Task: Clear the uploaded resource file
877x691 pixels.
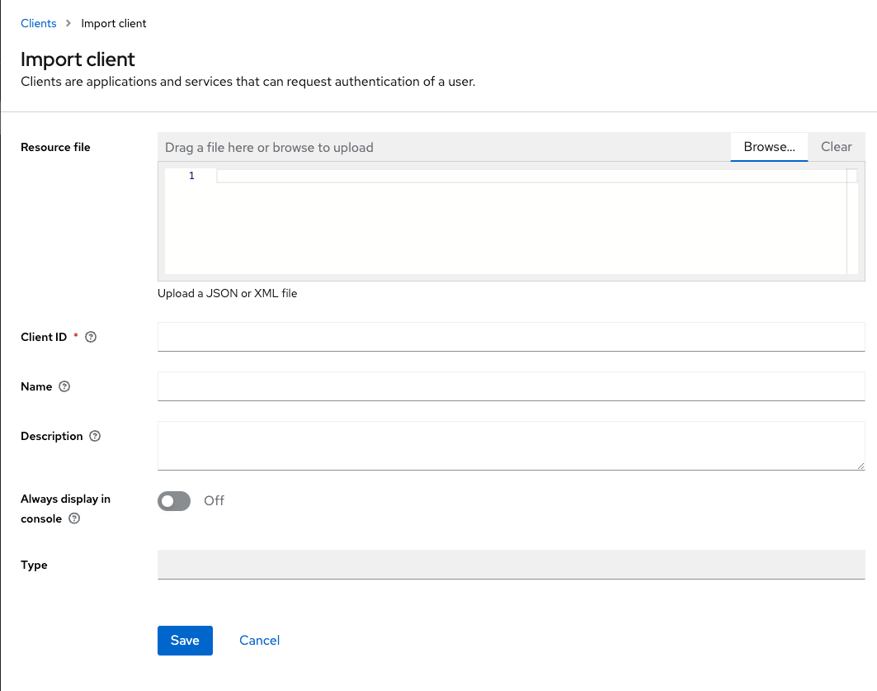Action: coord(836,147)
